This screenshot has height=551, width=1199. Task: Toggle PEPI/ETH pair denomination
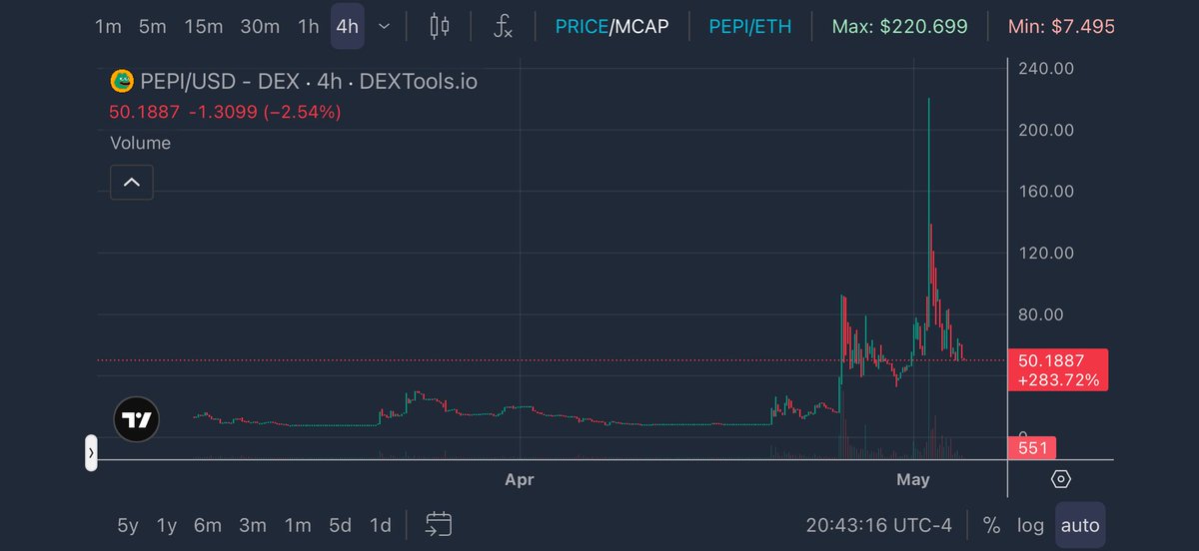pos(749,26)
